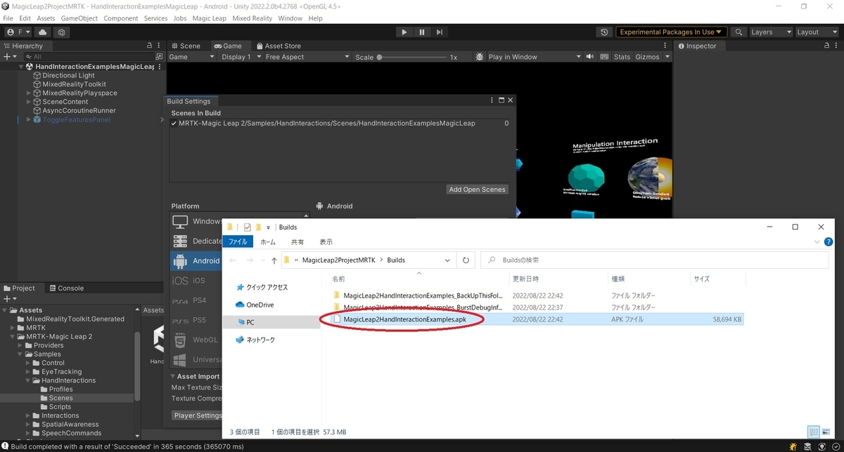Click the Add Open Scenes button
Image resolution: width=844 pixels, height=452 pixels.
coord(478,190)
